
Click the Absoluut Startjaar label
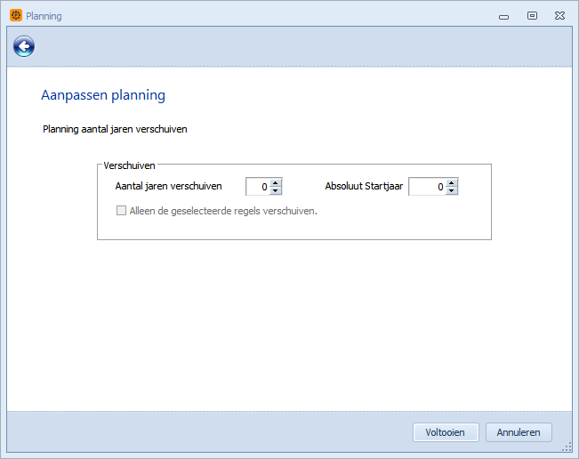tap(364, 186)
